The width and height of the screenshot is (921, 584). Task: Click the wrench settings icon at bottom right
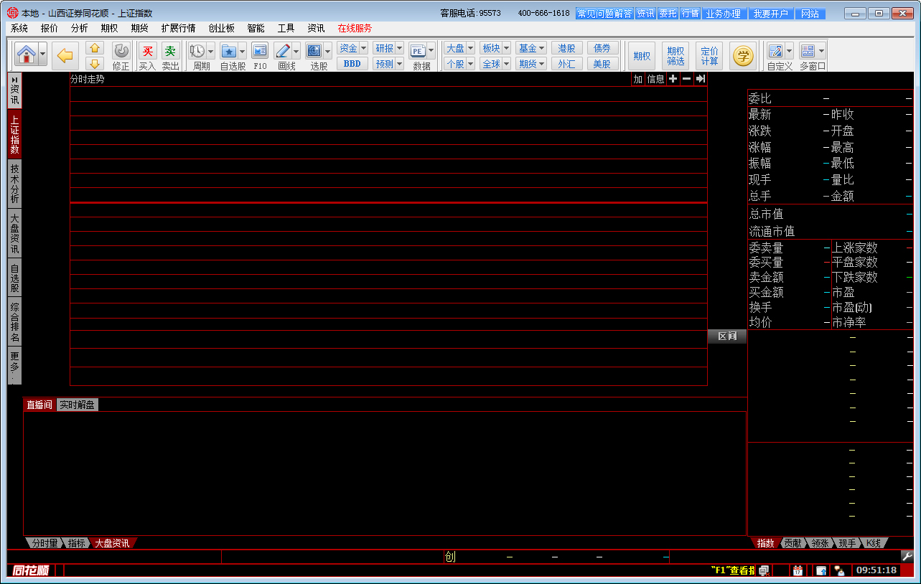pos(907,556)
